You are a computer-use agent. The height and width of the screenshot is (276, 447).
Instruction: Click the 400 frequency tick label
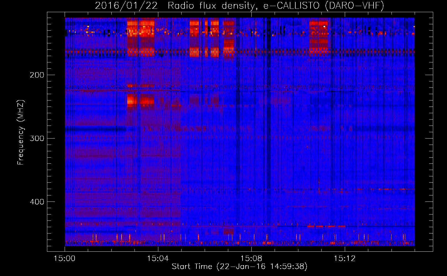click(x=37, y=202)
